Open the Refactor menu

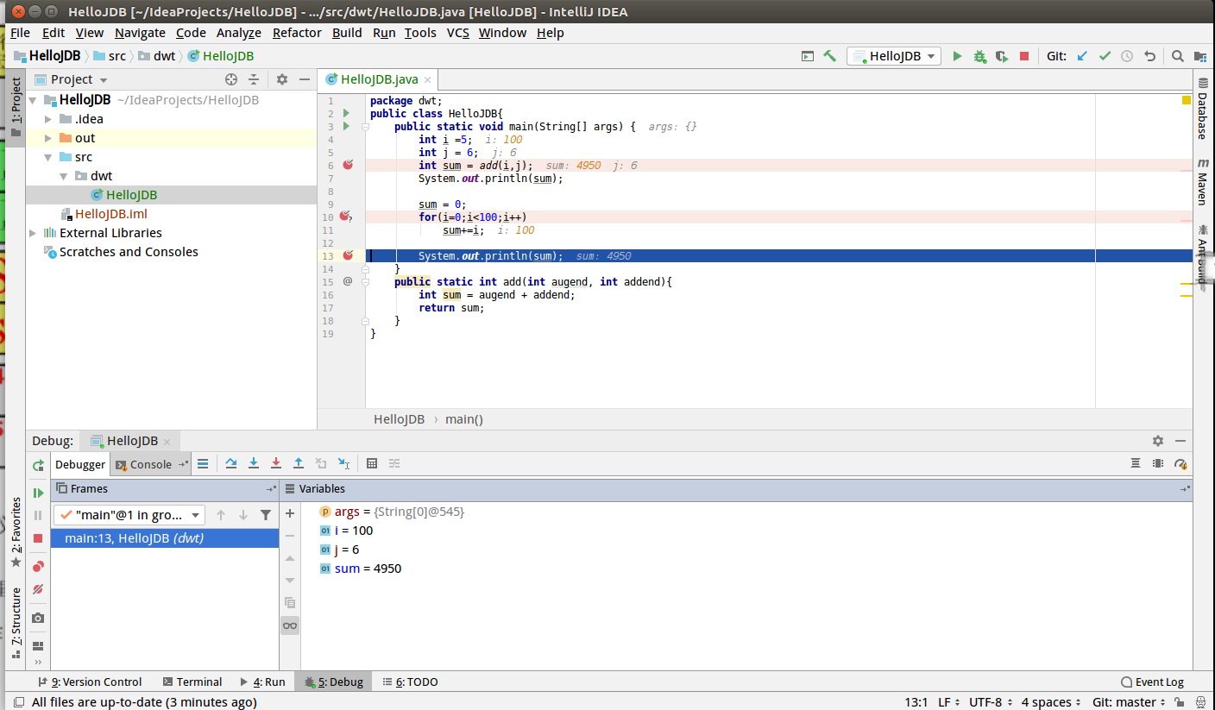coord(297,33)
